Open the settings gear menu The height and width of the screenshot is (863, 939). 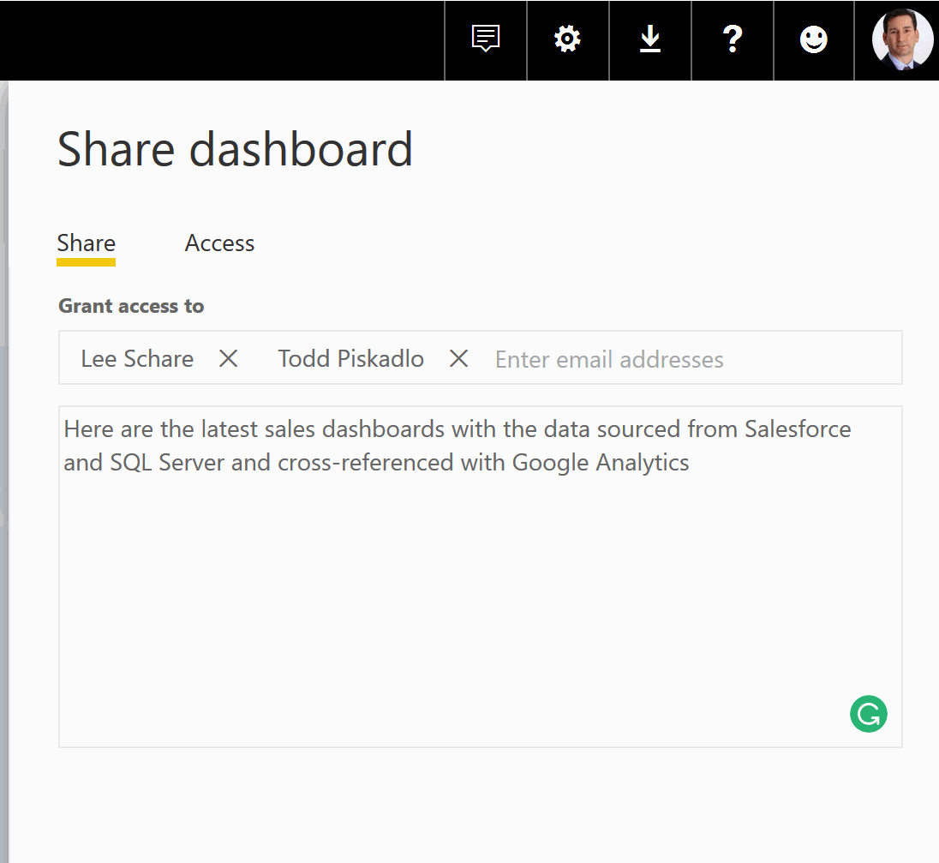tap(567, 39)
